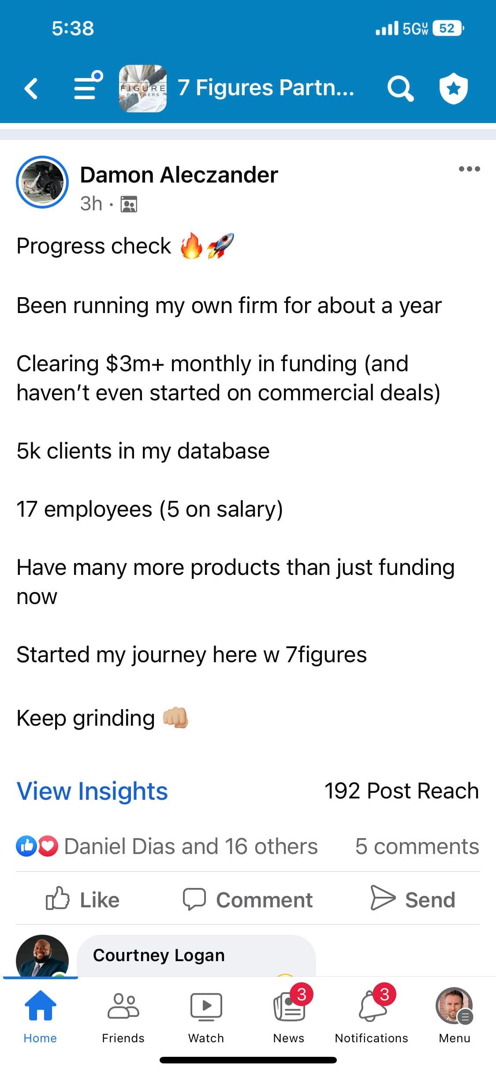Open Damon Aleczander's profile picture

pyautogui.click(x=42, y=182)
